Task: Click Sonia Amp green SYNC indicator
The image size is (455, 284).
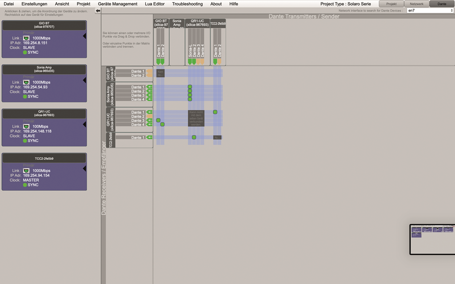Action: pos(25,96)
